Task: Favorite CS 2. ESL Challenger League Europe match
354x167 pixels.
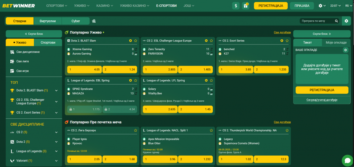Action: (211, 41)
